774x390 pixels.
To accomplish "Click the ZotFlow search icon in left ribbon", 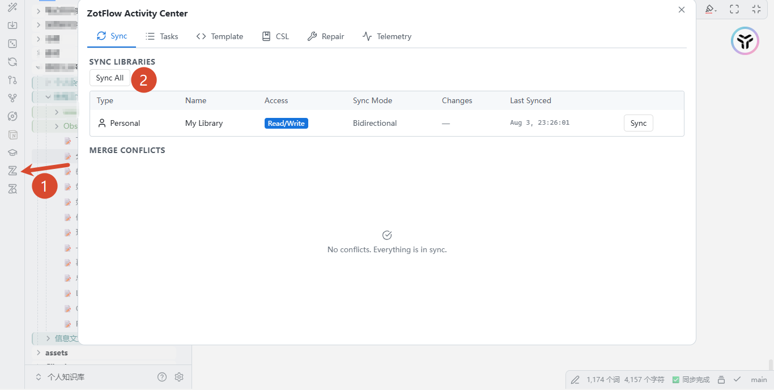I will [x=12, y=189].
